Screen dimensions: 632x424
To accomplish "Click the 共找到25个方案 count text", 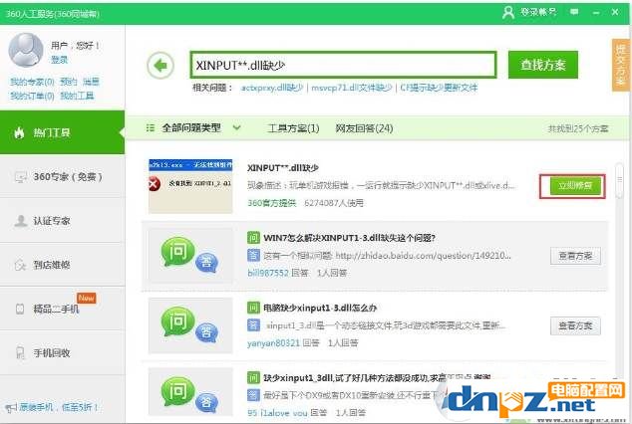I will click(578, 128).
